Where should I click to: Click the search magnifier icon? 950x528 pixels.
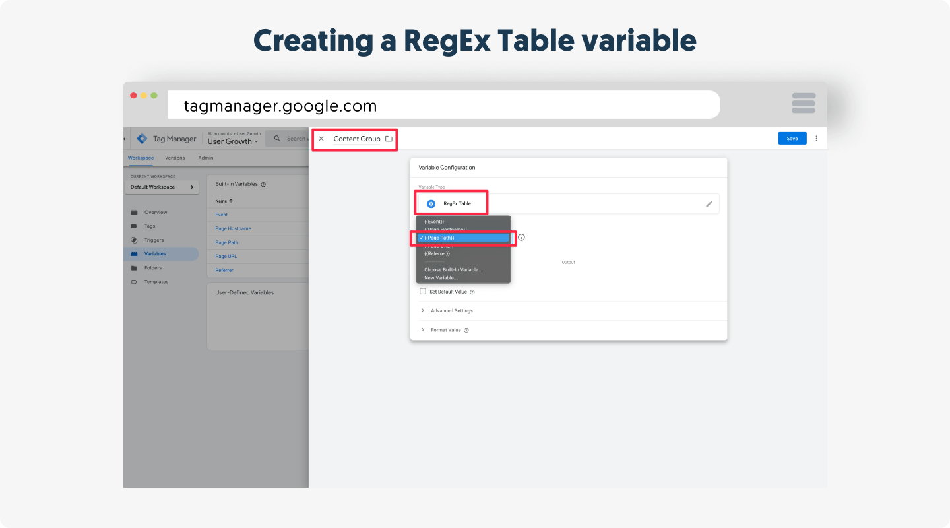point(278,139)
